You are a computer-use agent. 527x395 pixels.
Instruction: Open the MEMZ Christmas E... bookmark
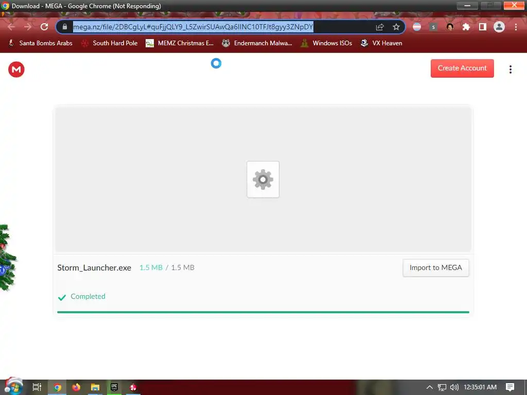click(x=180, y=43)
